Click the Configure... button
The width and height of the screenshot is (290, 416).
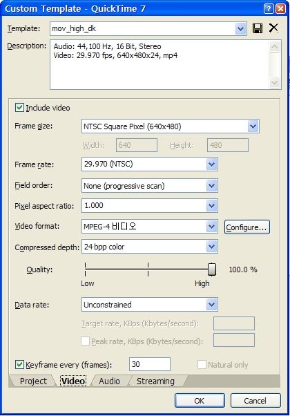[247, 227]
